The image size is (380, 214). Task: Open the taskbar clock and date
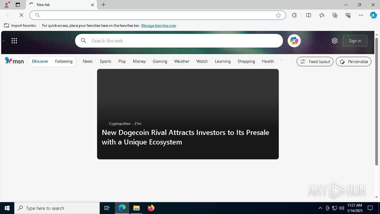(355, 208)
